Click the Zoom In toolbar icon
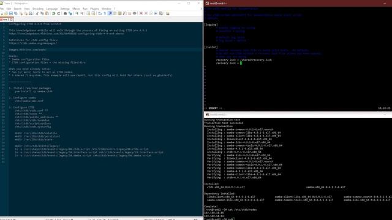The width and height of the screenshot is (392, 220). [x=77, y=13]
